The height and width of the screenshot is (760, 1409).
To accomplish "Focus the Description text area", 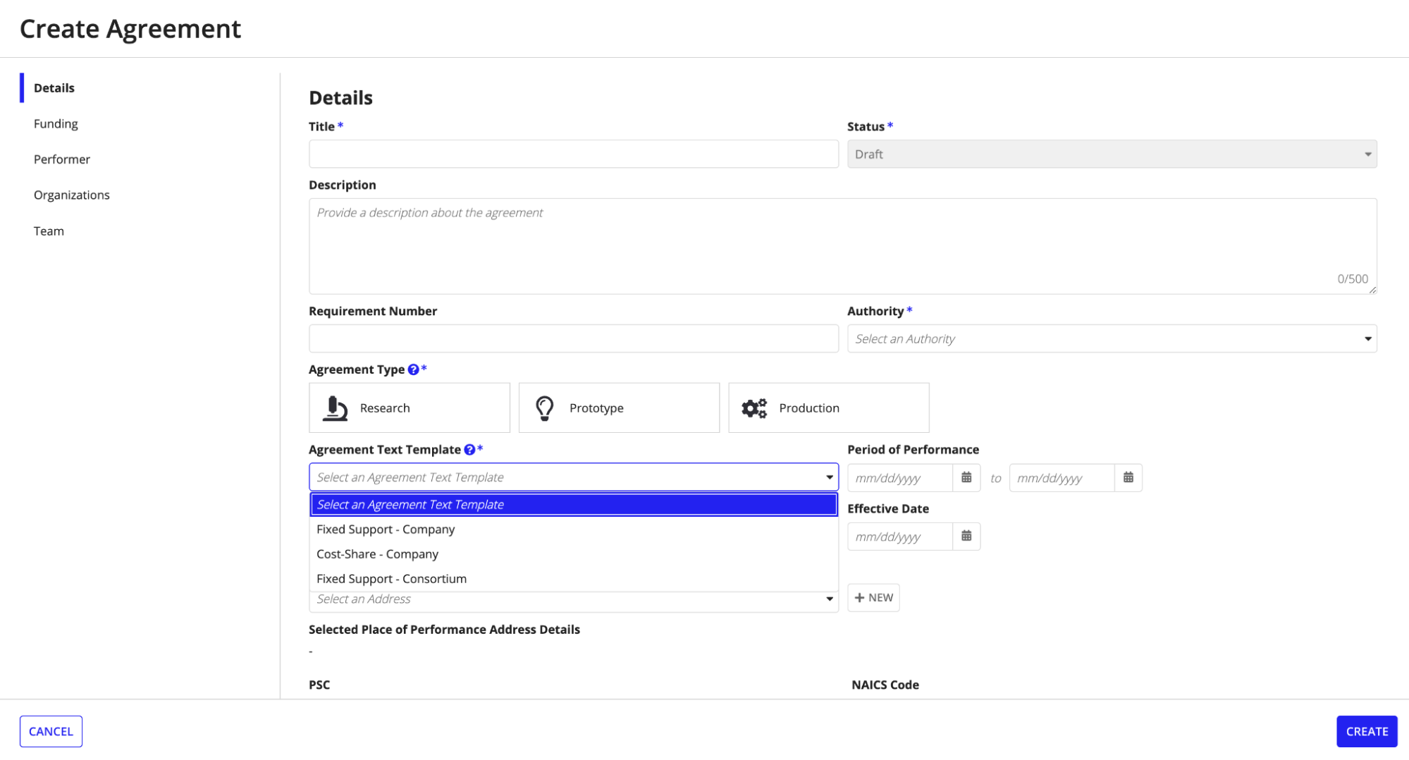I will 843,246.
